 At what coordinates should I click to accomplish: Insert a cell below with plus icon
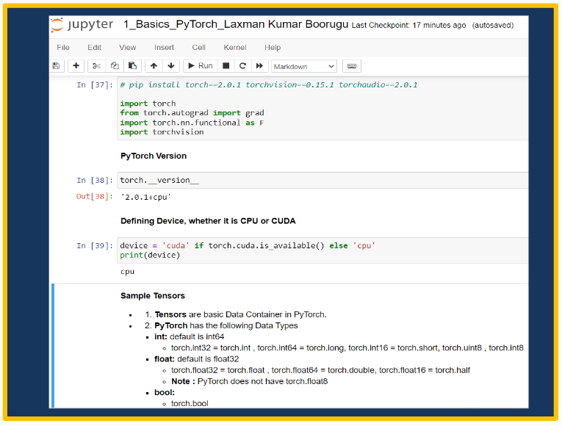point(76,66)
